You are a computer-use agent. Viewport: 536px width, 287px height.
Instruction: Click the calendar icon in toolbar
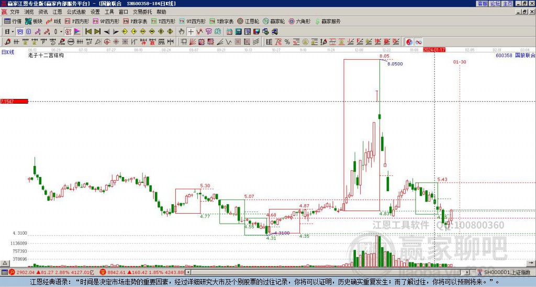click(x=229, y=32)
